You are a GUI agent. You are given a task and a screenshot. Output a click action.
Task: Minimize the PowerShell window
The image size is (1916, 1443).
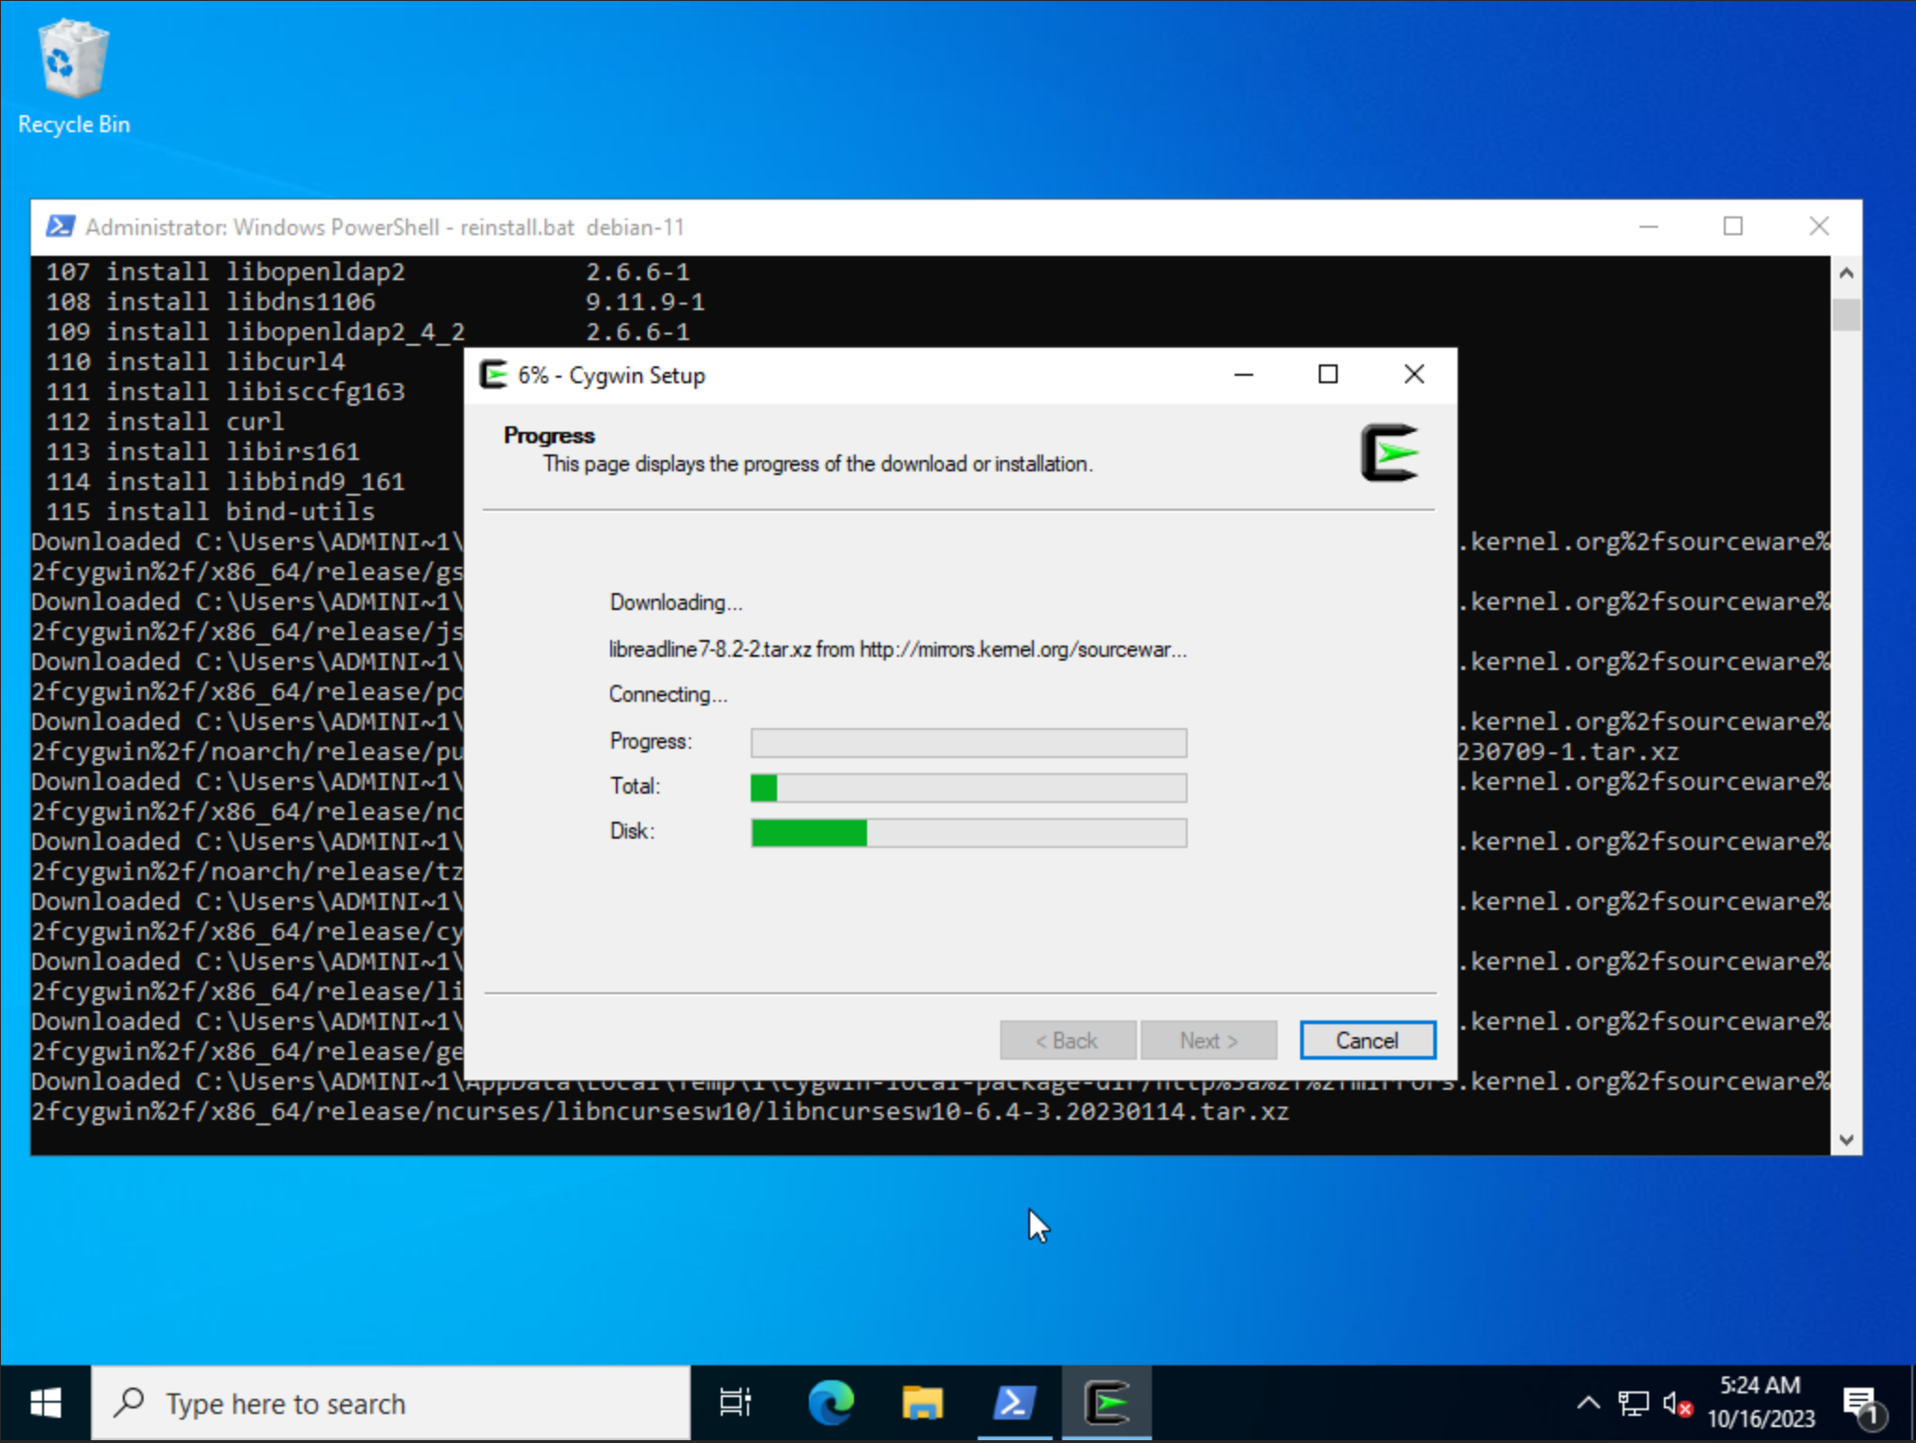click(x=1649, y=227)
